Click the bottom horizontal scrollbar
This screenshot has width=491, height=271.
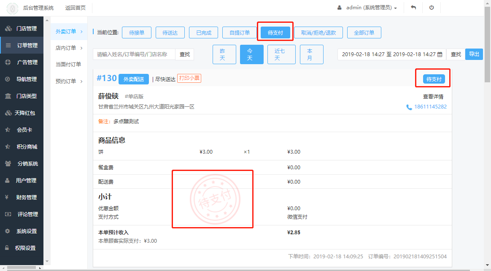click(x=21, y=268)
